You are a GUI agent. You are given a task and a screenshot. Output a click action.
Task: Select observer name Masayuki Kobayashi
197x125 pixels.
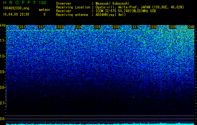(112, 4)
